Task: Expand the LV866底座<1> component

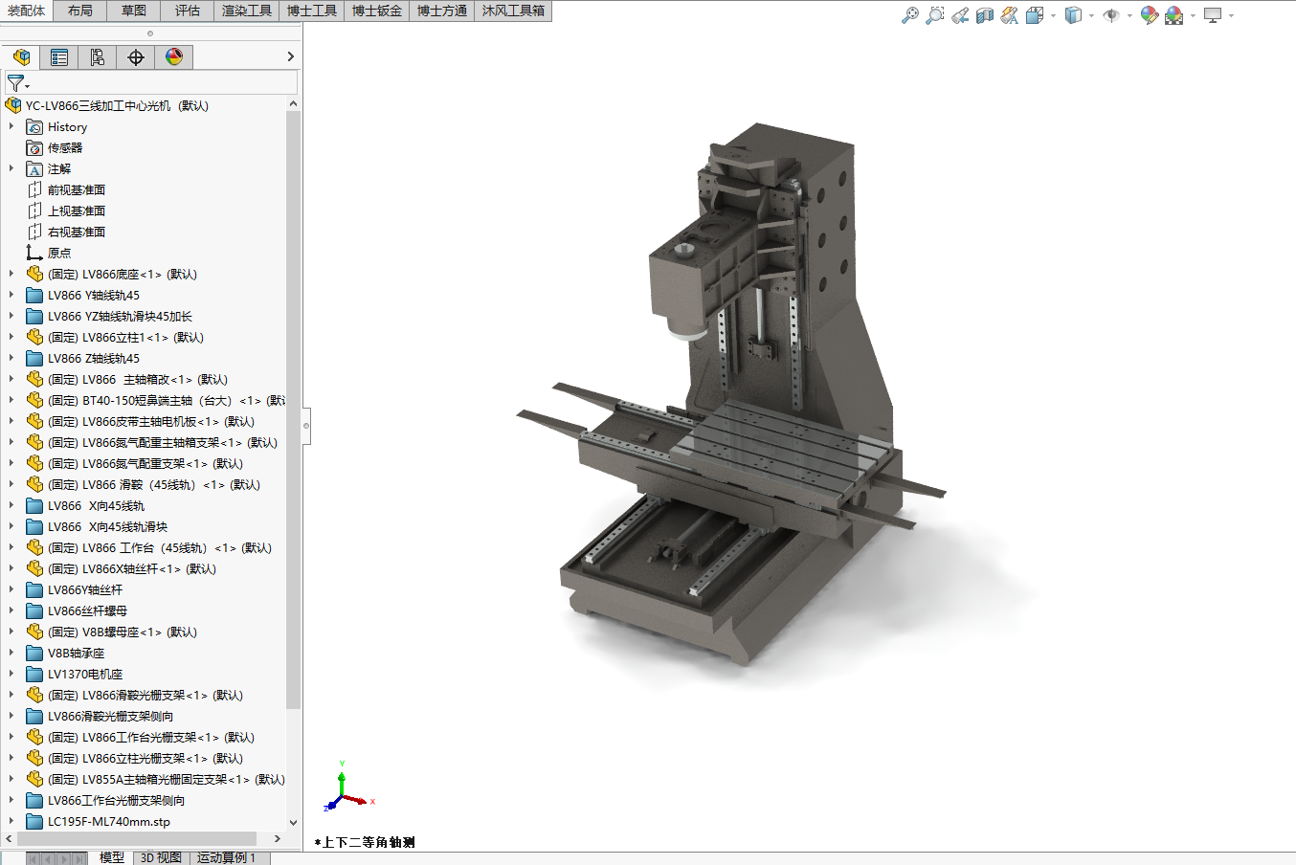Action: tap(11, 275)
